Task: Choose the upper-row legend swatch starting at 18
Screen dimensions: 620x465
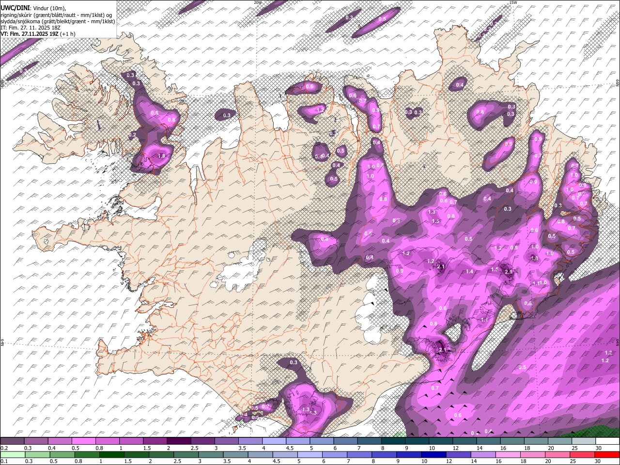Action: [535, 441]
